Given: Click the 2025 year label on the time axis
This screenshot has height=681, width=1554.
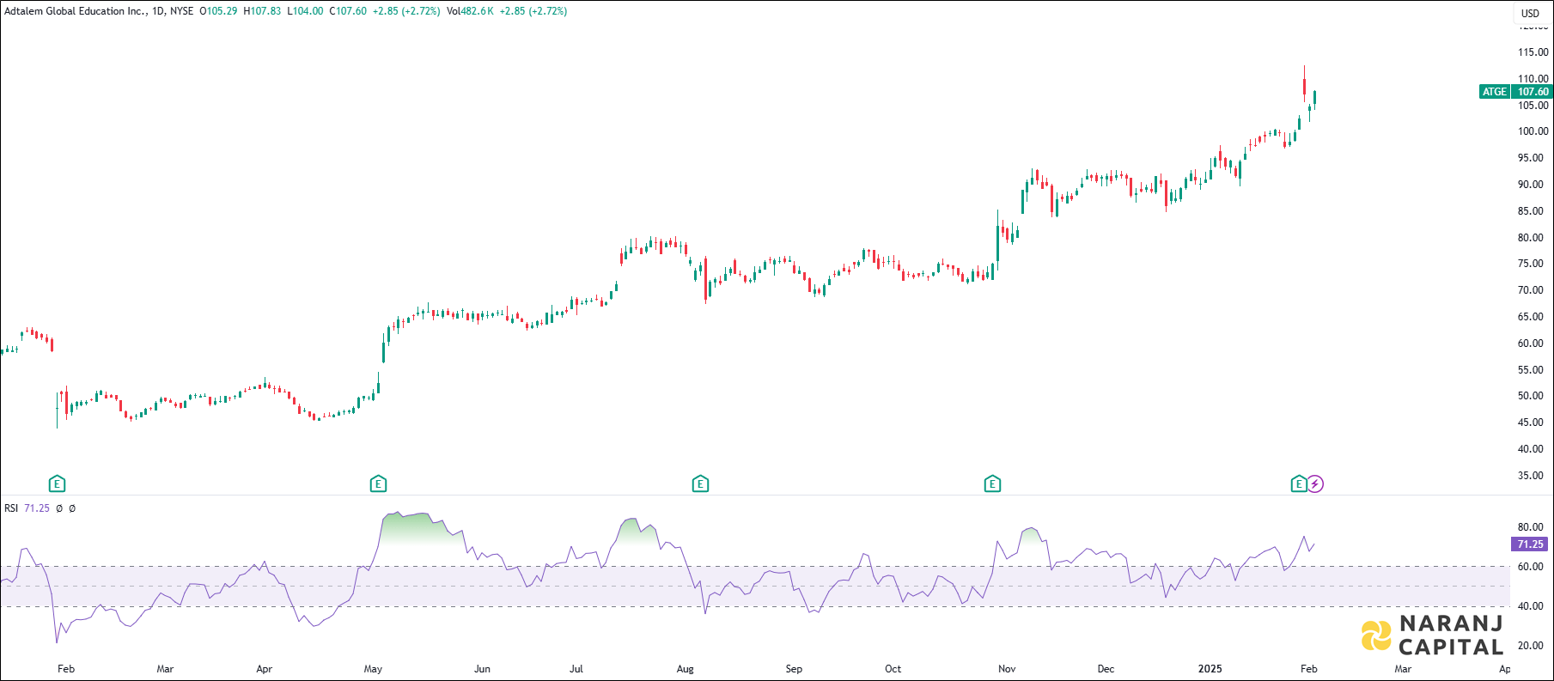Looking at the screenshot, I should point(1210,669).
